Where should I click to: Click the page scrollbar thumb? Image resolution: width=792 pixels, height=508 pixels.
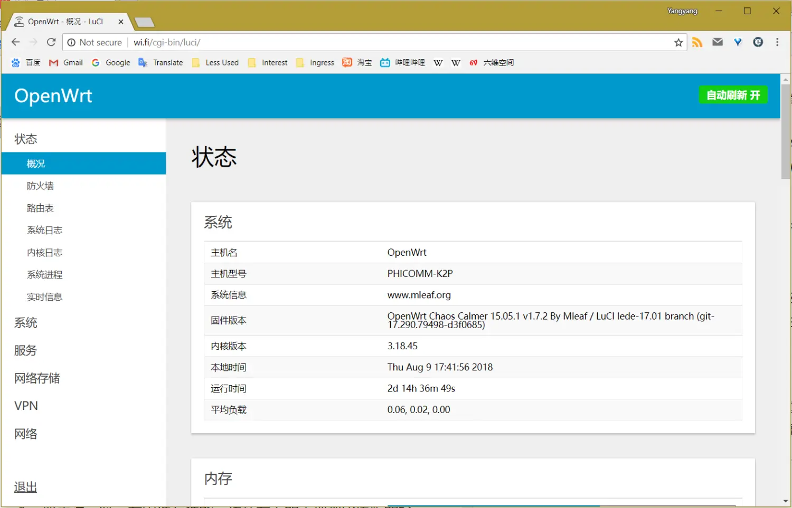coord(786,131)
